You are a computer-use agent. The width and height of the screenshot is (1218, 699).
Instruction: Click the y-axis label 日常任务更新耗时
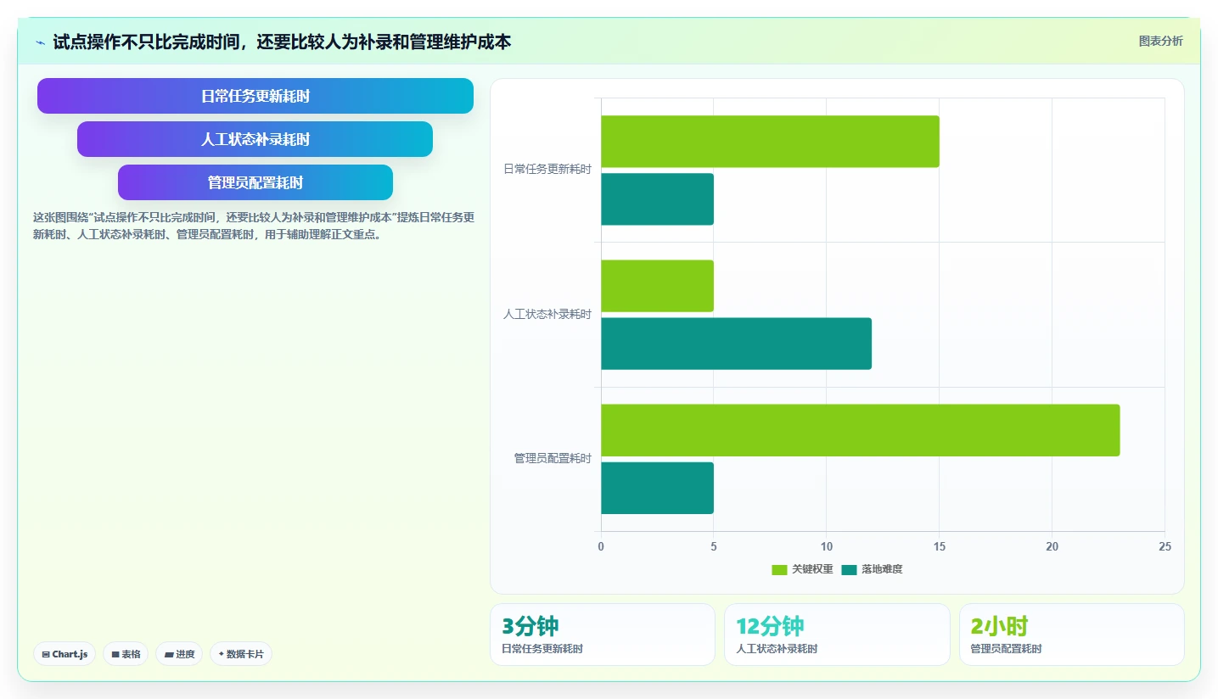547,169
